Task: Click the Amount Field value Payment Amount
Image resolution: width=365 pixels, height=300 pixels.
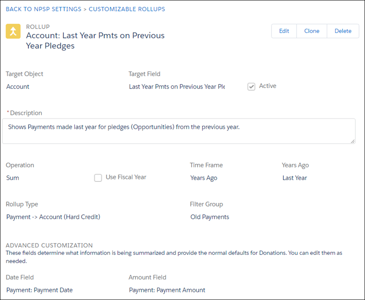Action: click(167, 290)
